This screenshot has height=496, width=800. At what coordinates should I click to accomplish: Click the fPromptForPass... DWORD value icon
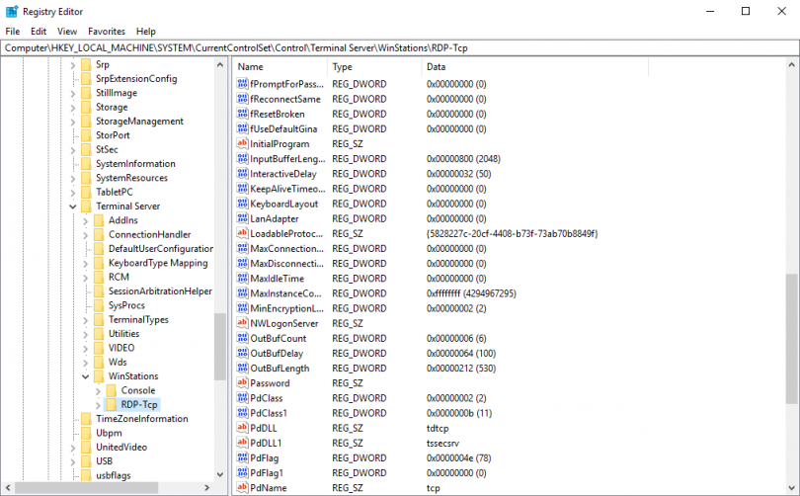[x=242, y=84]
